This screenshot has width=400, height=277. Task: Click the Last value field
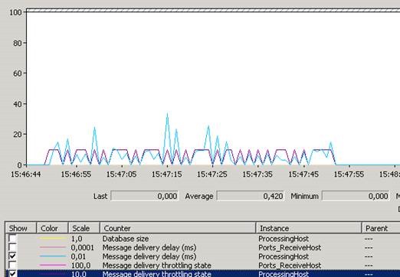[145, 196]
